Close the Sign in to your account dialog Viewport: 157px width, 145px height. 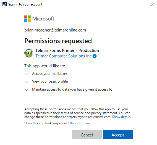pos(153,4)
